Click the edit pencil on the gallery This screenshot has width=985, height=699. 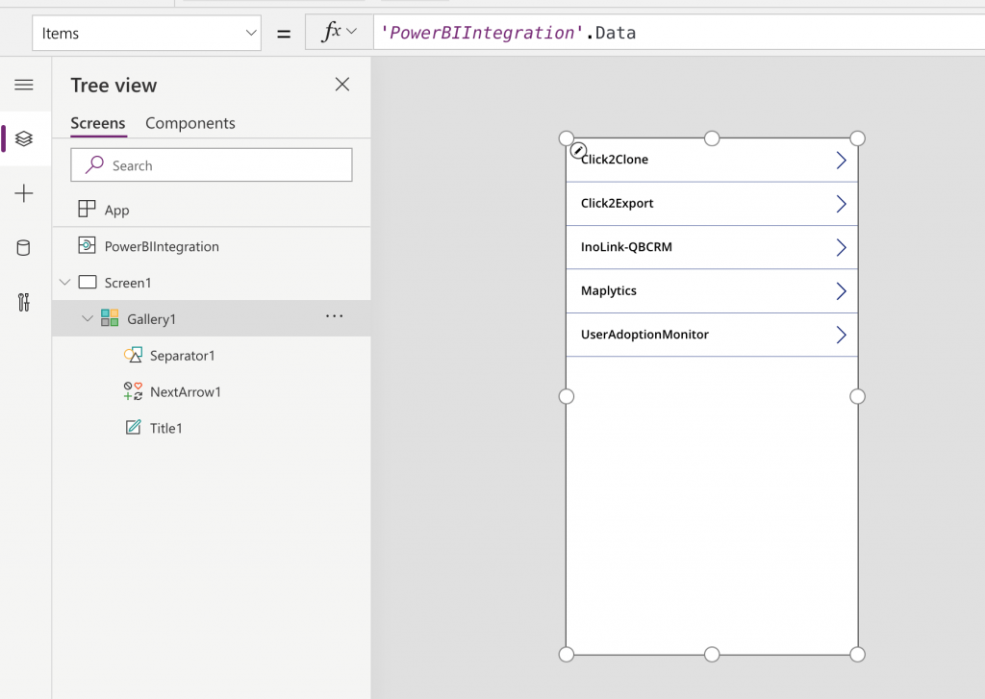point(577,150)
